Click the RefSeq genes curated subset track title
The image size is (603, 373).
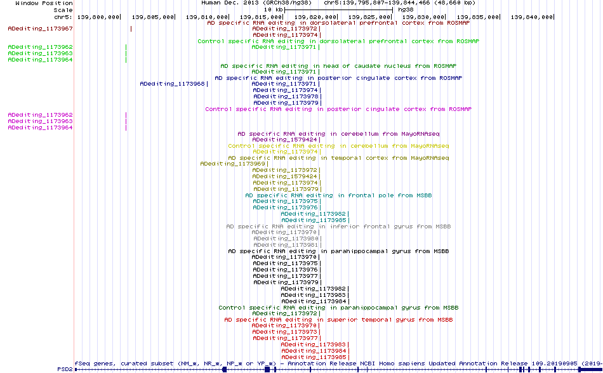click(338, 363)
